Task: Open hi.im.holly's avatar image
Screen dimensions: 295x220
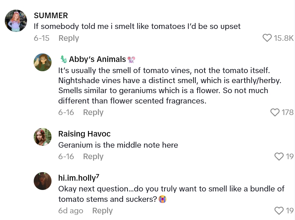Action: pos(43,181)
